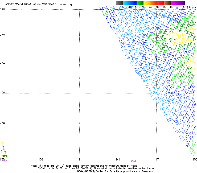
Task: Click the '25' legend scale number
Action: (150, 7)
